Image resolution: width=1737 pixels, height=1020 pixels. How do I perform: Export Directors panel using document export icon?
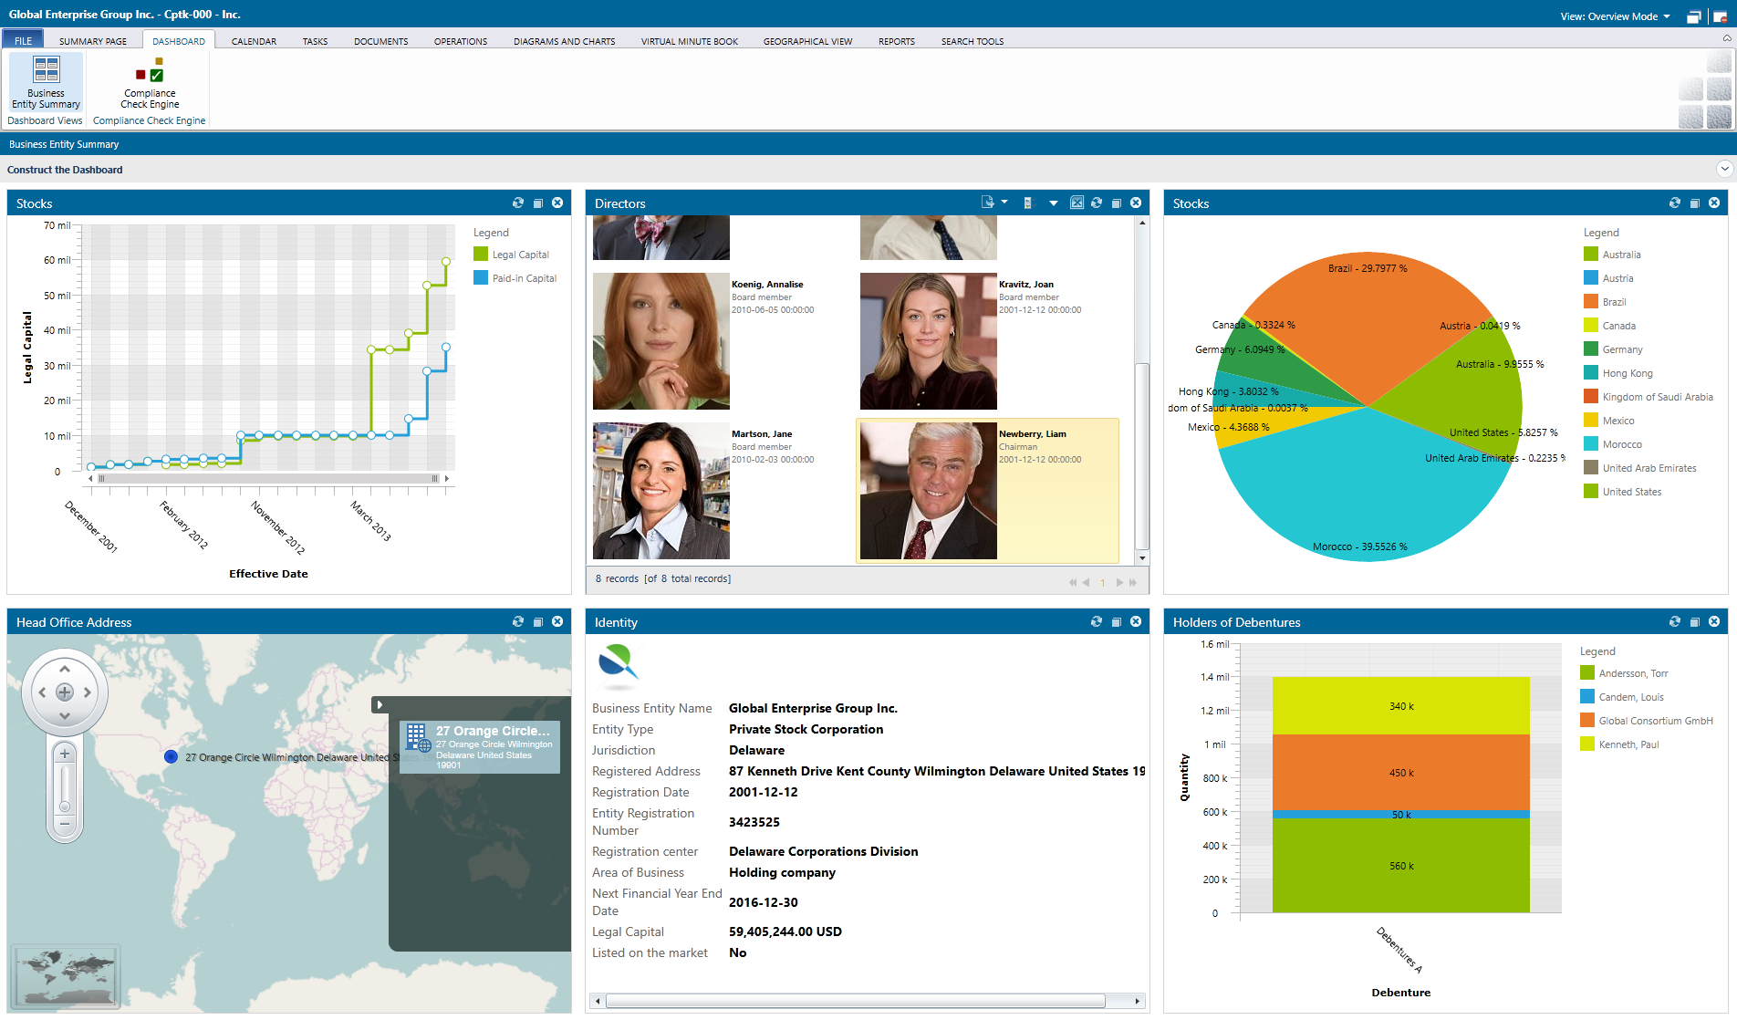point(987,203)
